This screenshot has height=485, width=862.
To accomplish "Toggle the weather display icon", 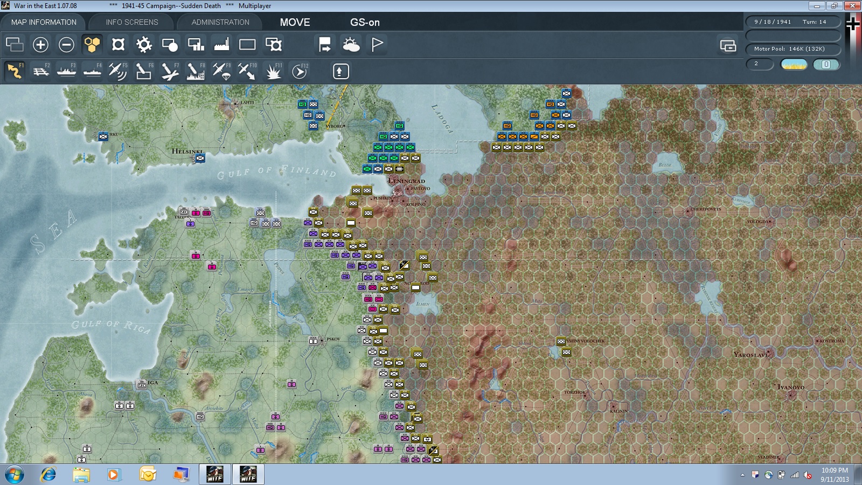I will coord(351,45).
